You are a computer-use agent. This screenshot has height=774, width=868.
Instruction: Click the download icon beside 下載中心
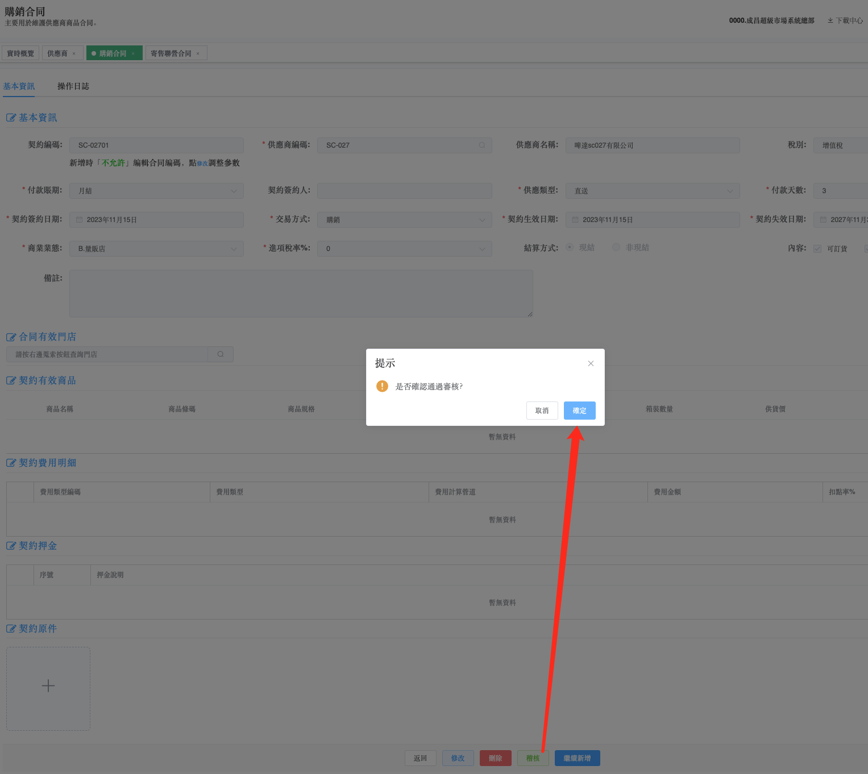tap(830, 20)
